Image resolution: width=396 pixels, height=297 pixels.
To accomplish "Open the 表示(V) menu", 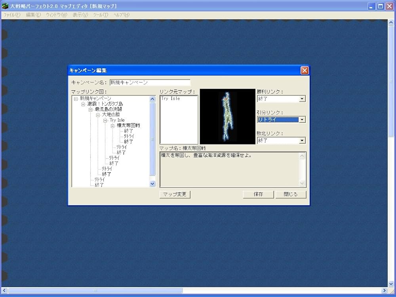I will [x=80, y=15].
